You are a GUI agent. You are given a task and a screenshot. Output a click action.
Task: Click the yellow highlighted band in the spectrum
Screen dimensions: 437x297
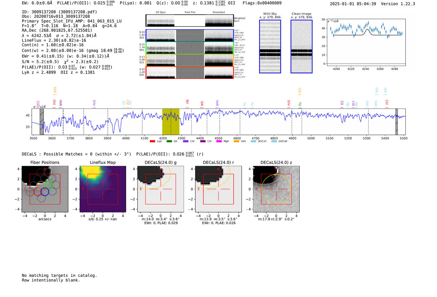click(171, 122)
